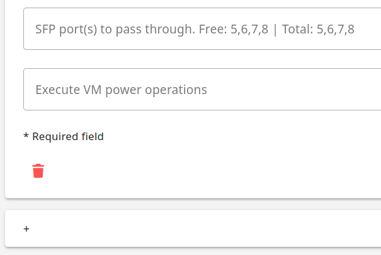Delete this VM configuration with trash icon
381x255 pixels.
click(x=38, y=170)
